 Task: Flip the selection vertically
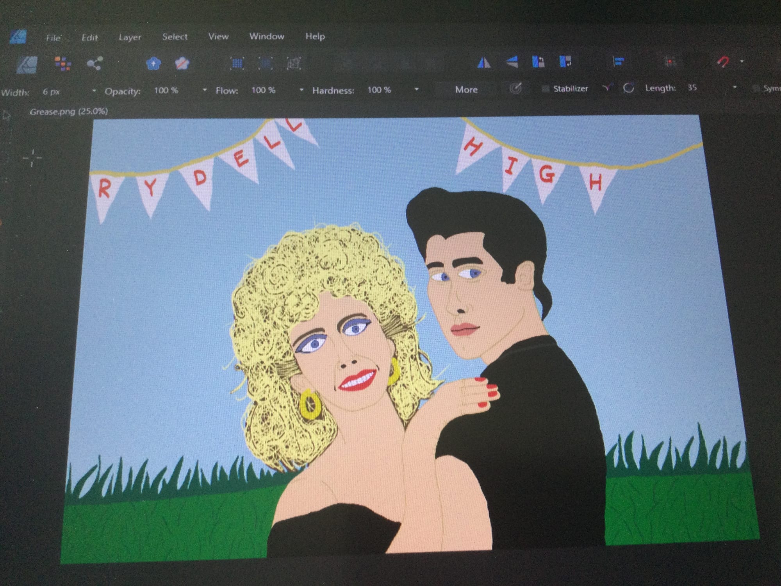click(x=511, y=62)
